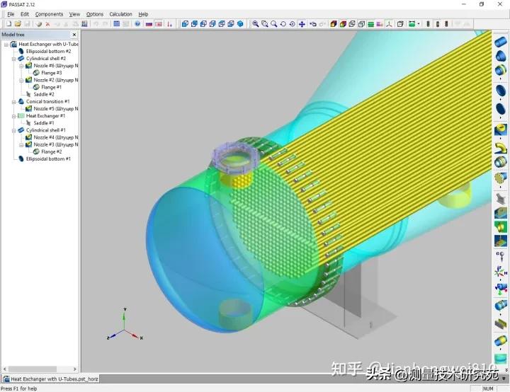This screenshot has width=510, height=392.
Task: Select Flange #3 in model tree
Action: (51, 73)
